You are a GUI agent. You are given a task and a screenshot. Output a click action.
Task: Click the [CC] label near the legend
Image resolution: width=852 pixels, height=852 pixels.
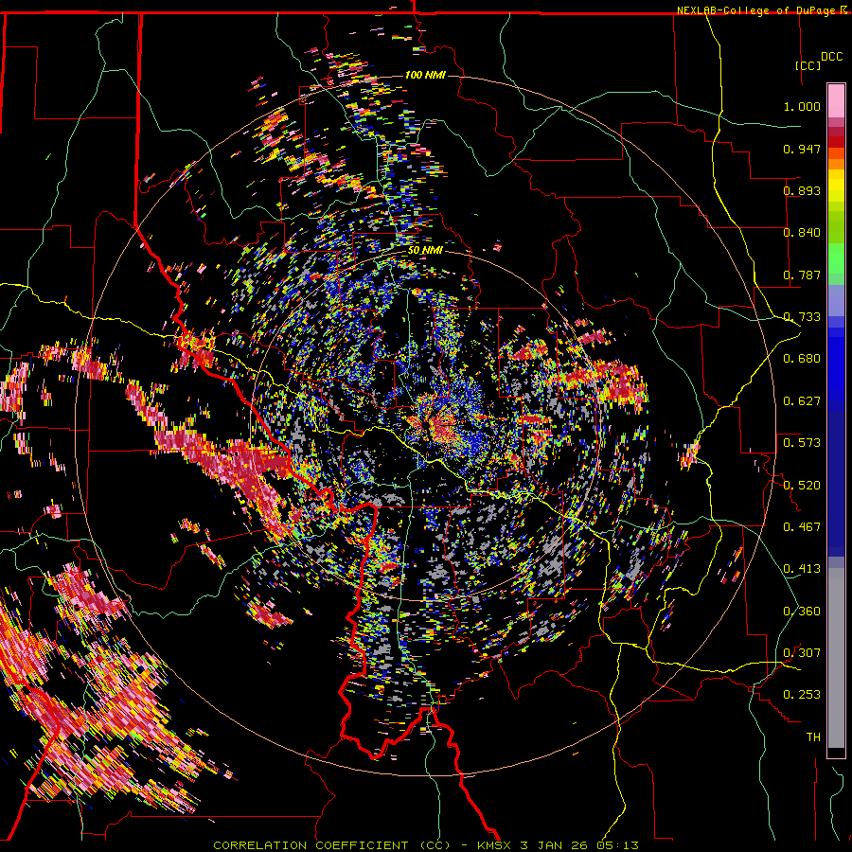pyautogui.click(x=808, y=65)
